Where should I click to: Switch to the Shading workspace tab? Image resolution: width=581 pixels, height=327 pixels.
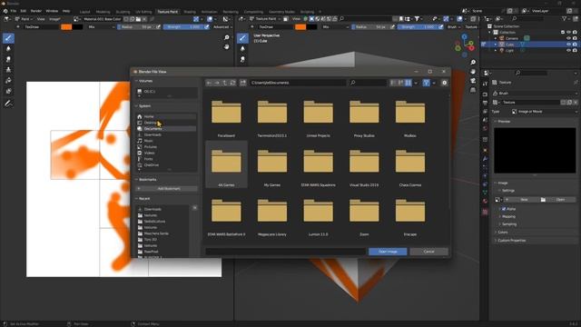190,12
